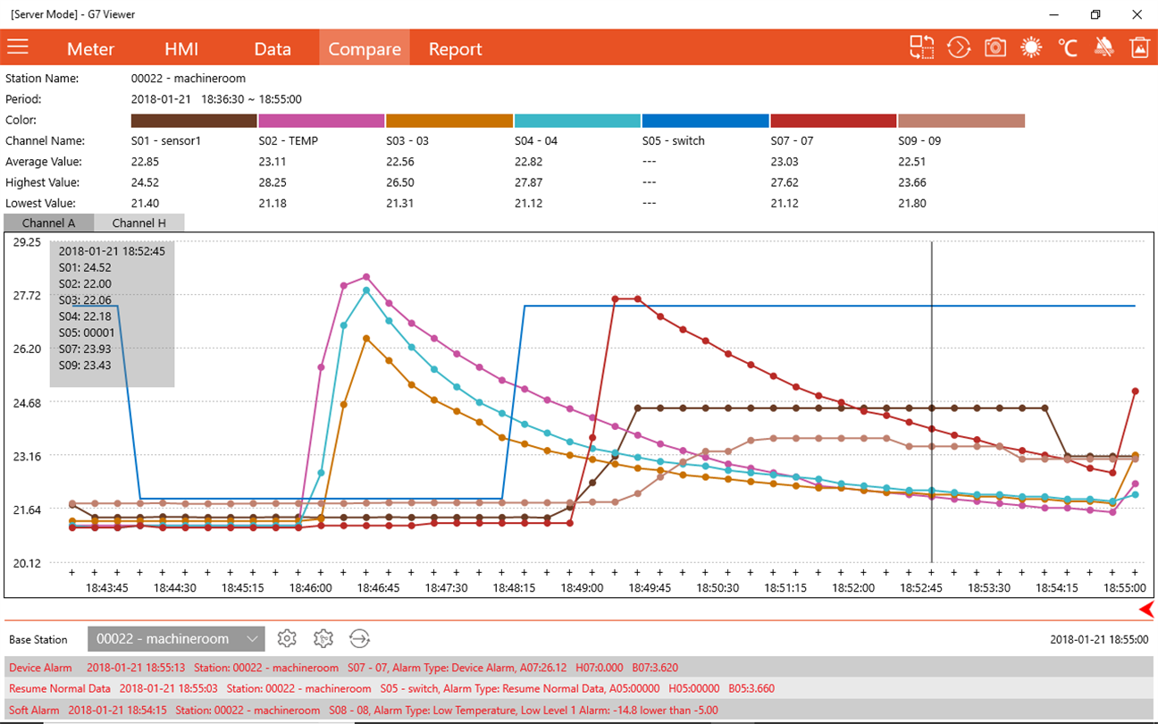Screen dimensions: 1158x724
Task: Click the sun brightness icon
Action: tap(1031, 47)
